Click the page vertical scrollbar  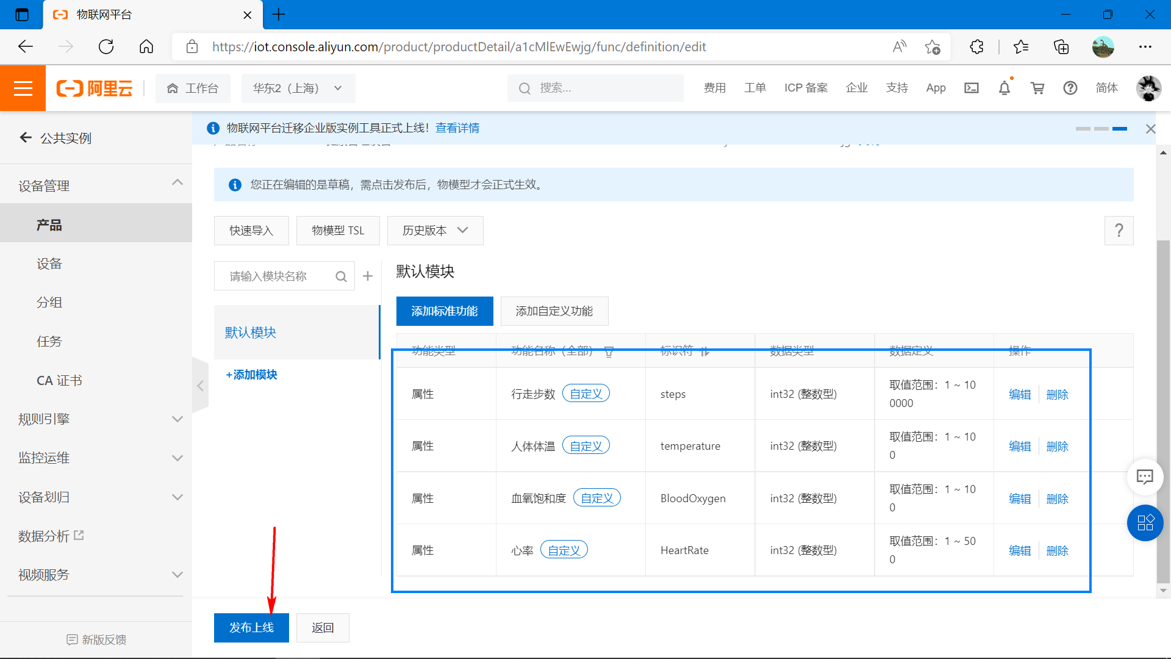click(1164, 412)
